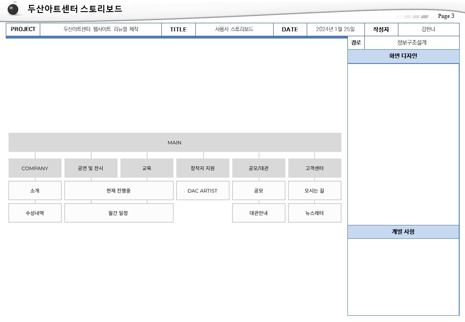465x322 pixels.
Task: Select the 대관안내 submenu box
Action: click(x=258, y=213)
